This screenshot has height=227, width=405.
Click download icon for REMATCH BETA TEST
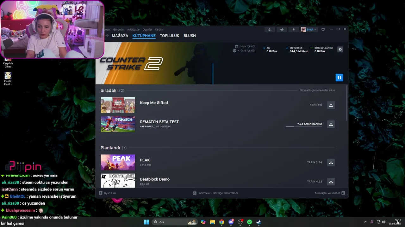click(x=331, y=124)
